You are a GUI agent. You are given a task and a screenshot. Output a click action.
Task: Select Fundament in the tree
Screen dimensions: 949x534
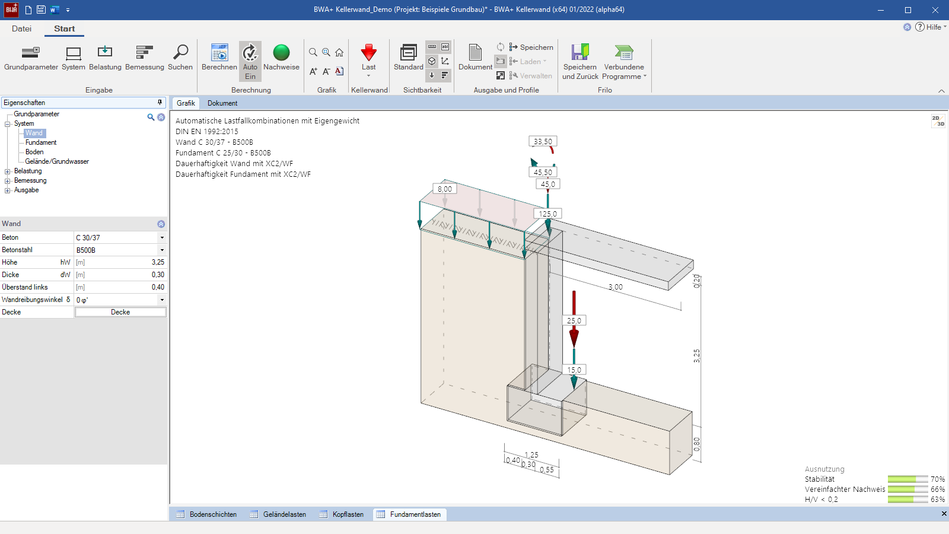pyautogui.click(x=41, y=142)
